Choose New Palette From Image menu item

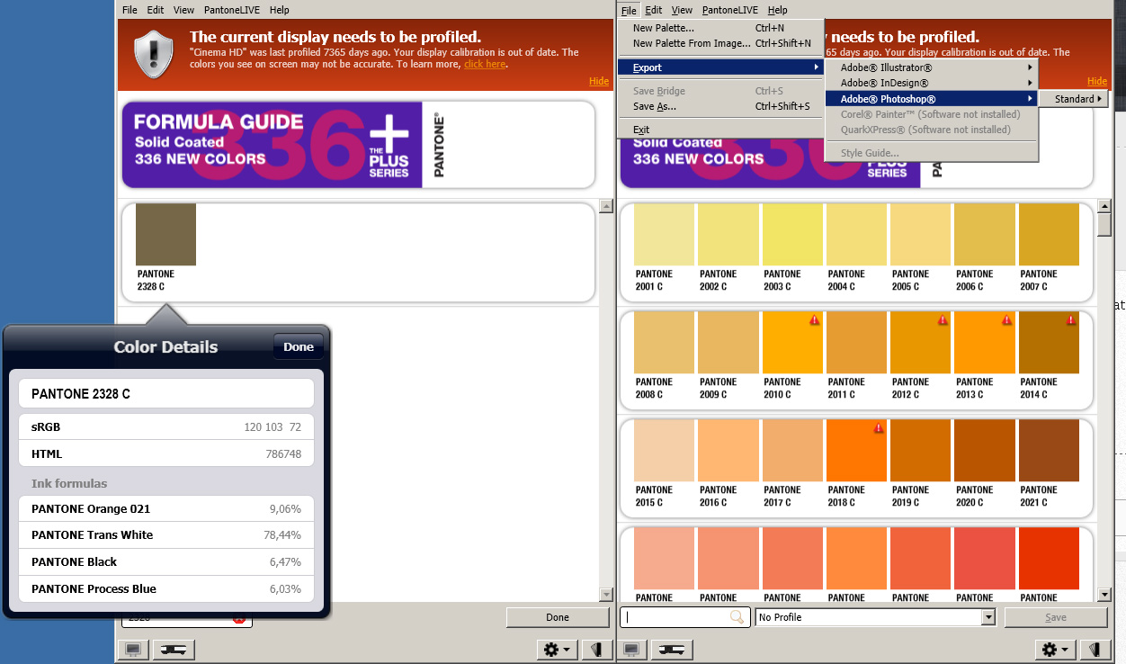[x=721, y=43]
